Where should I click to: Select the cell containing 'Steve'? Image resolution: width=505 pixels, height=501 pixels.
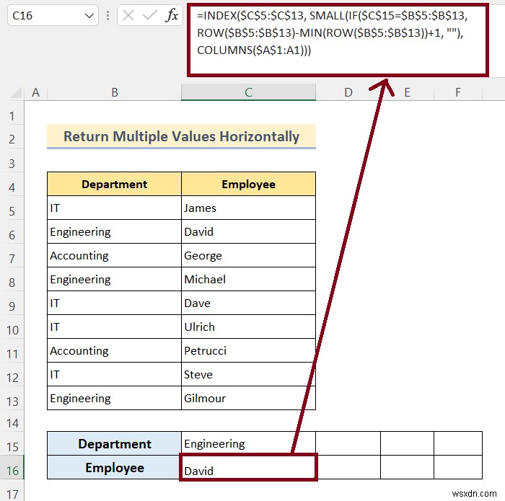(248, 374)
